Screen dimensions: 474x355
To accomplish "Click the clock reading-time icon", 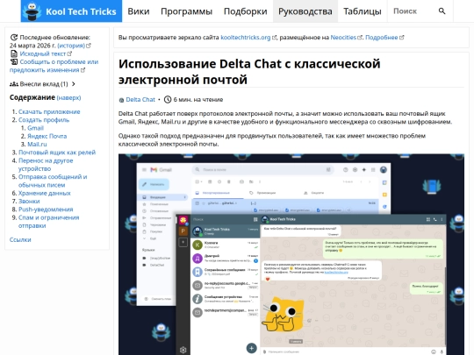I will click(168, 100).
